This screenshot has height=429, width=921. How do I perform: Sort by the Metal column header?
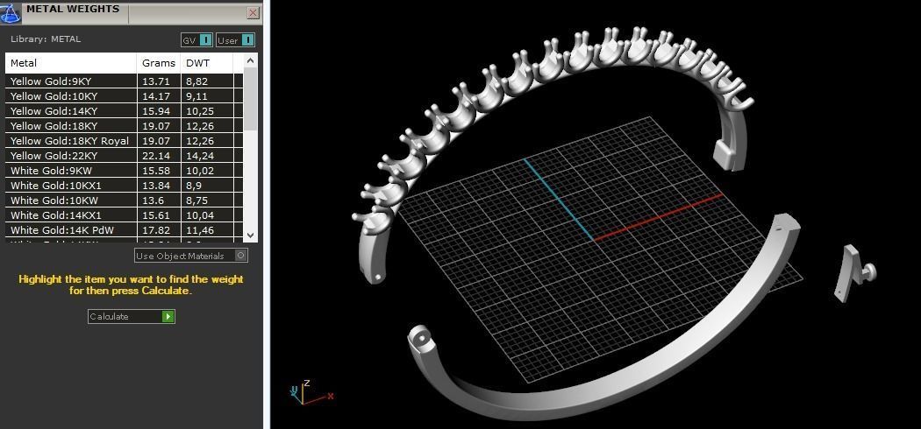click(x=71, y=63)
